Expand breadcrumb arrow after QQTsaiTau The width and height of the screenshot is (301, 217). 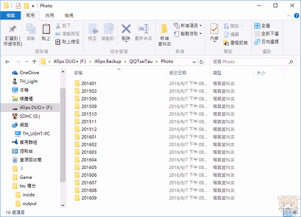pos(157,62)
